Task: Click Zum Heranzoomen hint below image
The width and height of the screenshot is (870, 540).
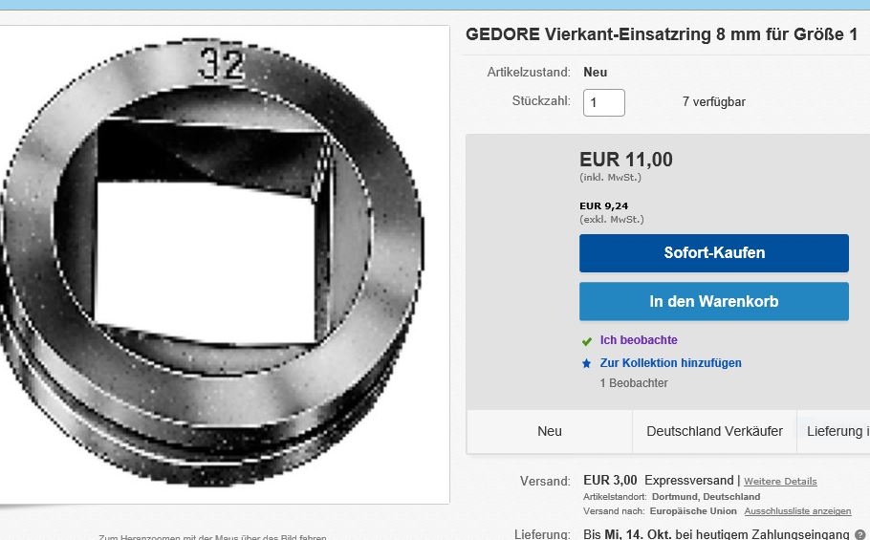Action: (212, 536)
